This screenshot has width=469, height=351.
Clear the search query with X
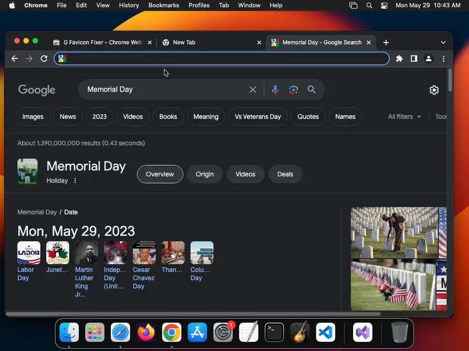(253, 90)
